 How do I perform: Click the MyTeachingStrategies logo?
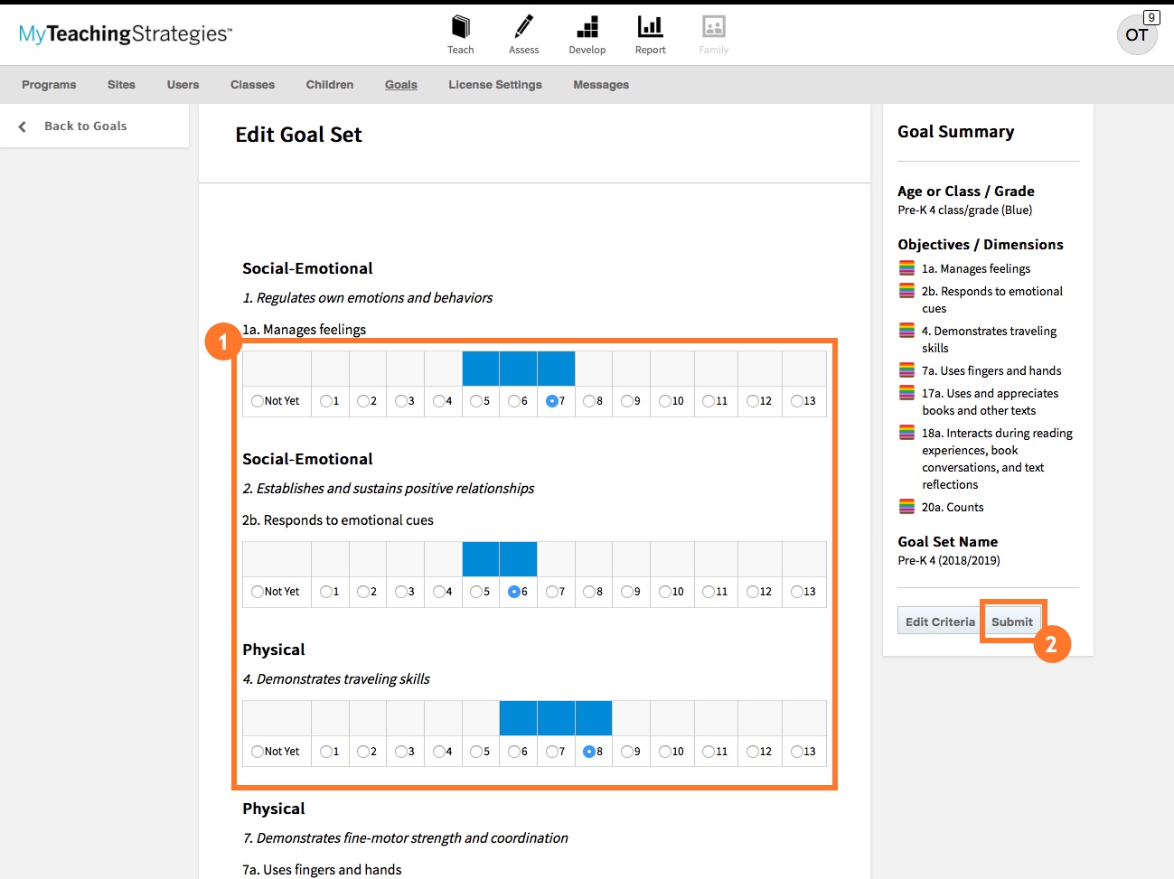tap(123, 33)
